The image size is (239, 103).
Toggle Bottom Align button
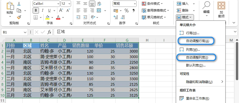tap(92, 4)
